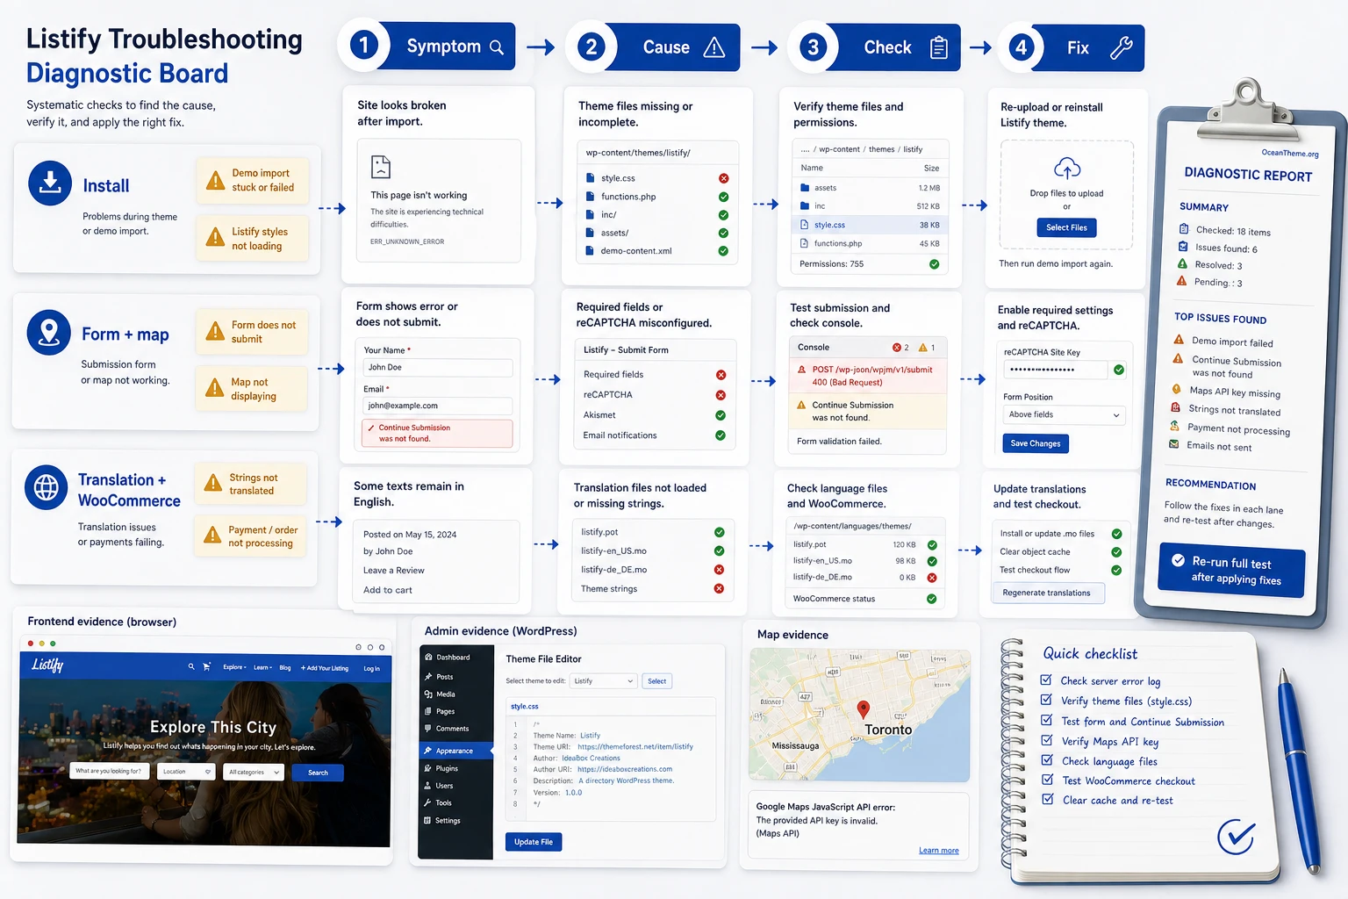The image size is (1348, 899).
Task: Select style.css row in Check file list
Action: [x=871, y=225]
